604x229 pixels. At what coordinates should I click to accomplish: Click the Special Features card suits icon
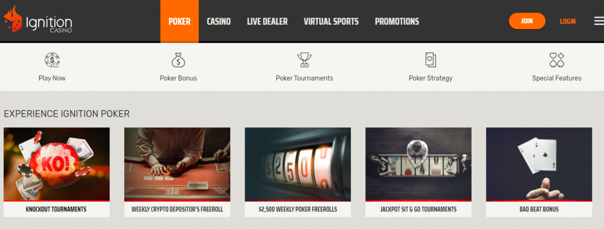(557, 60)
